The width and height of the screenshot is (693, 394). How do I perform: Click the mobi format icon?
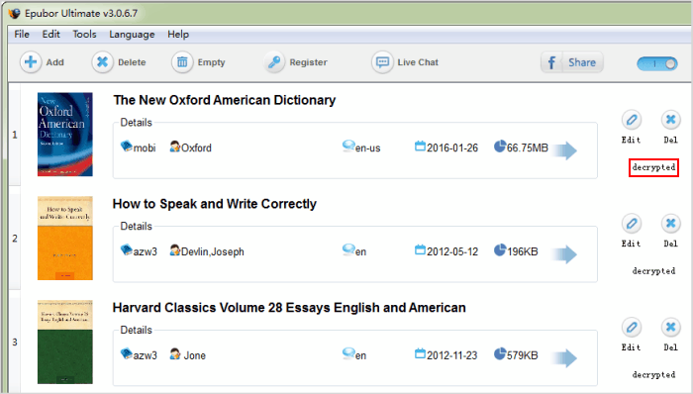coord(127,147)
